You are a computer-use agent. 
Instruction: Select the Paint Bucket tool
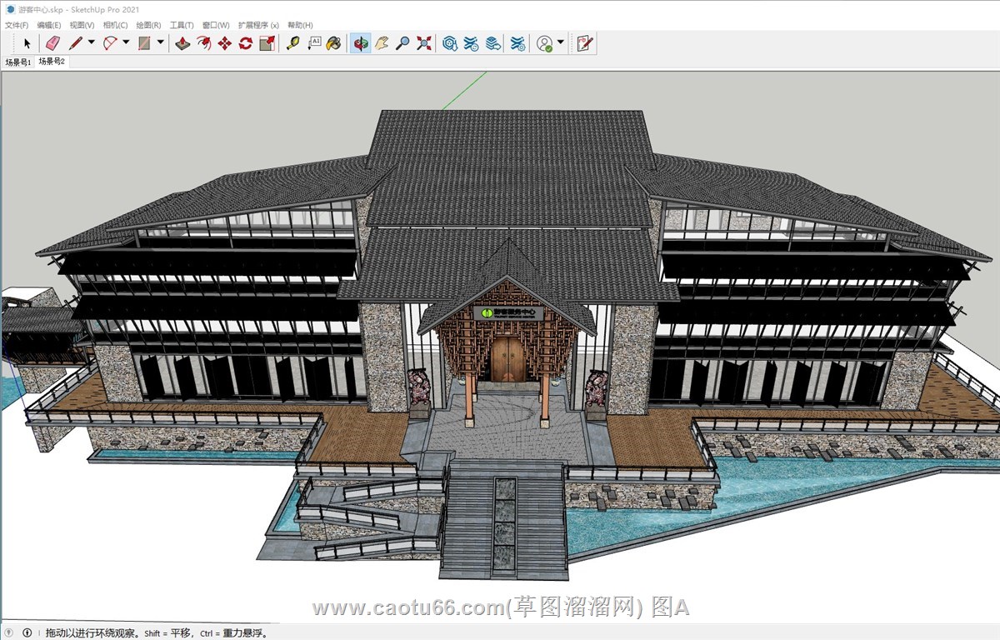pyautogui.click(x=333, y=43)
